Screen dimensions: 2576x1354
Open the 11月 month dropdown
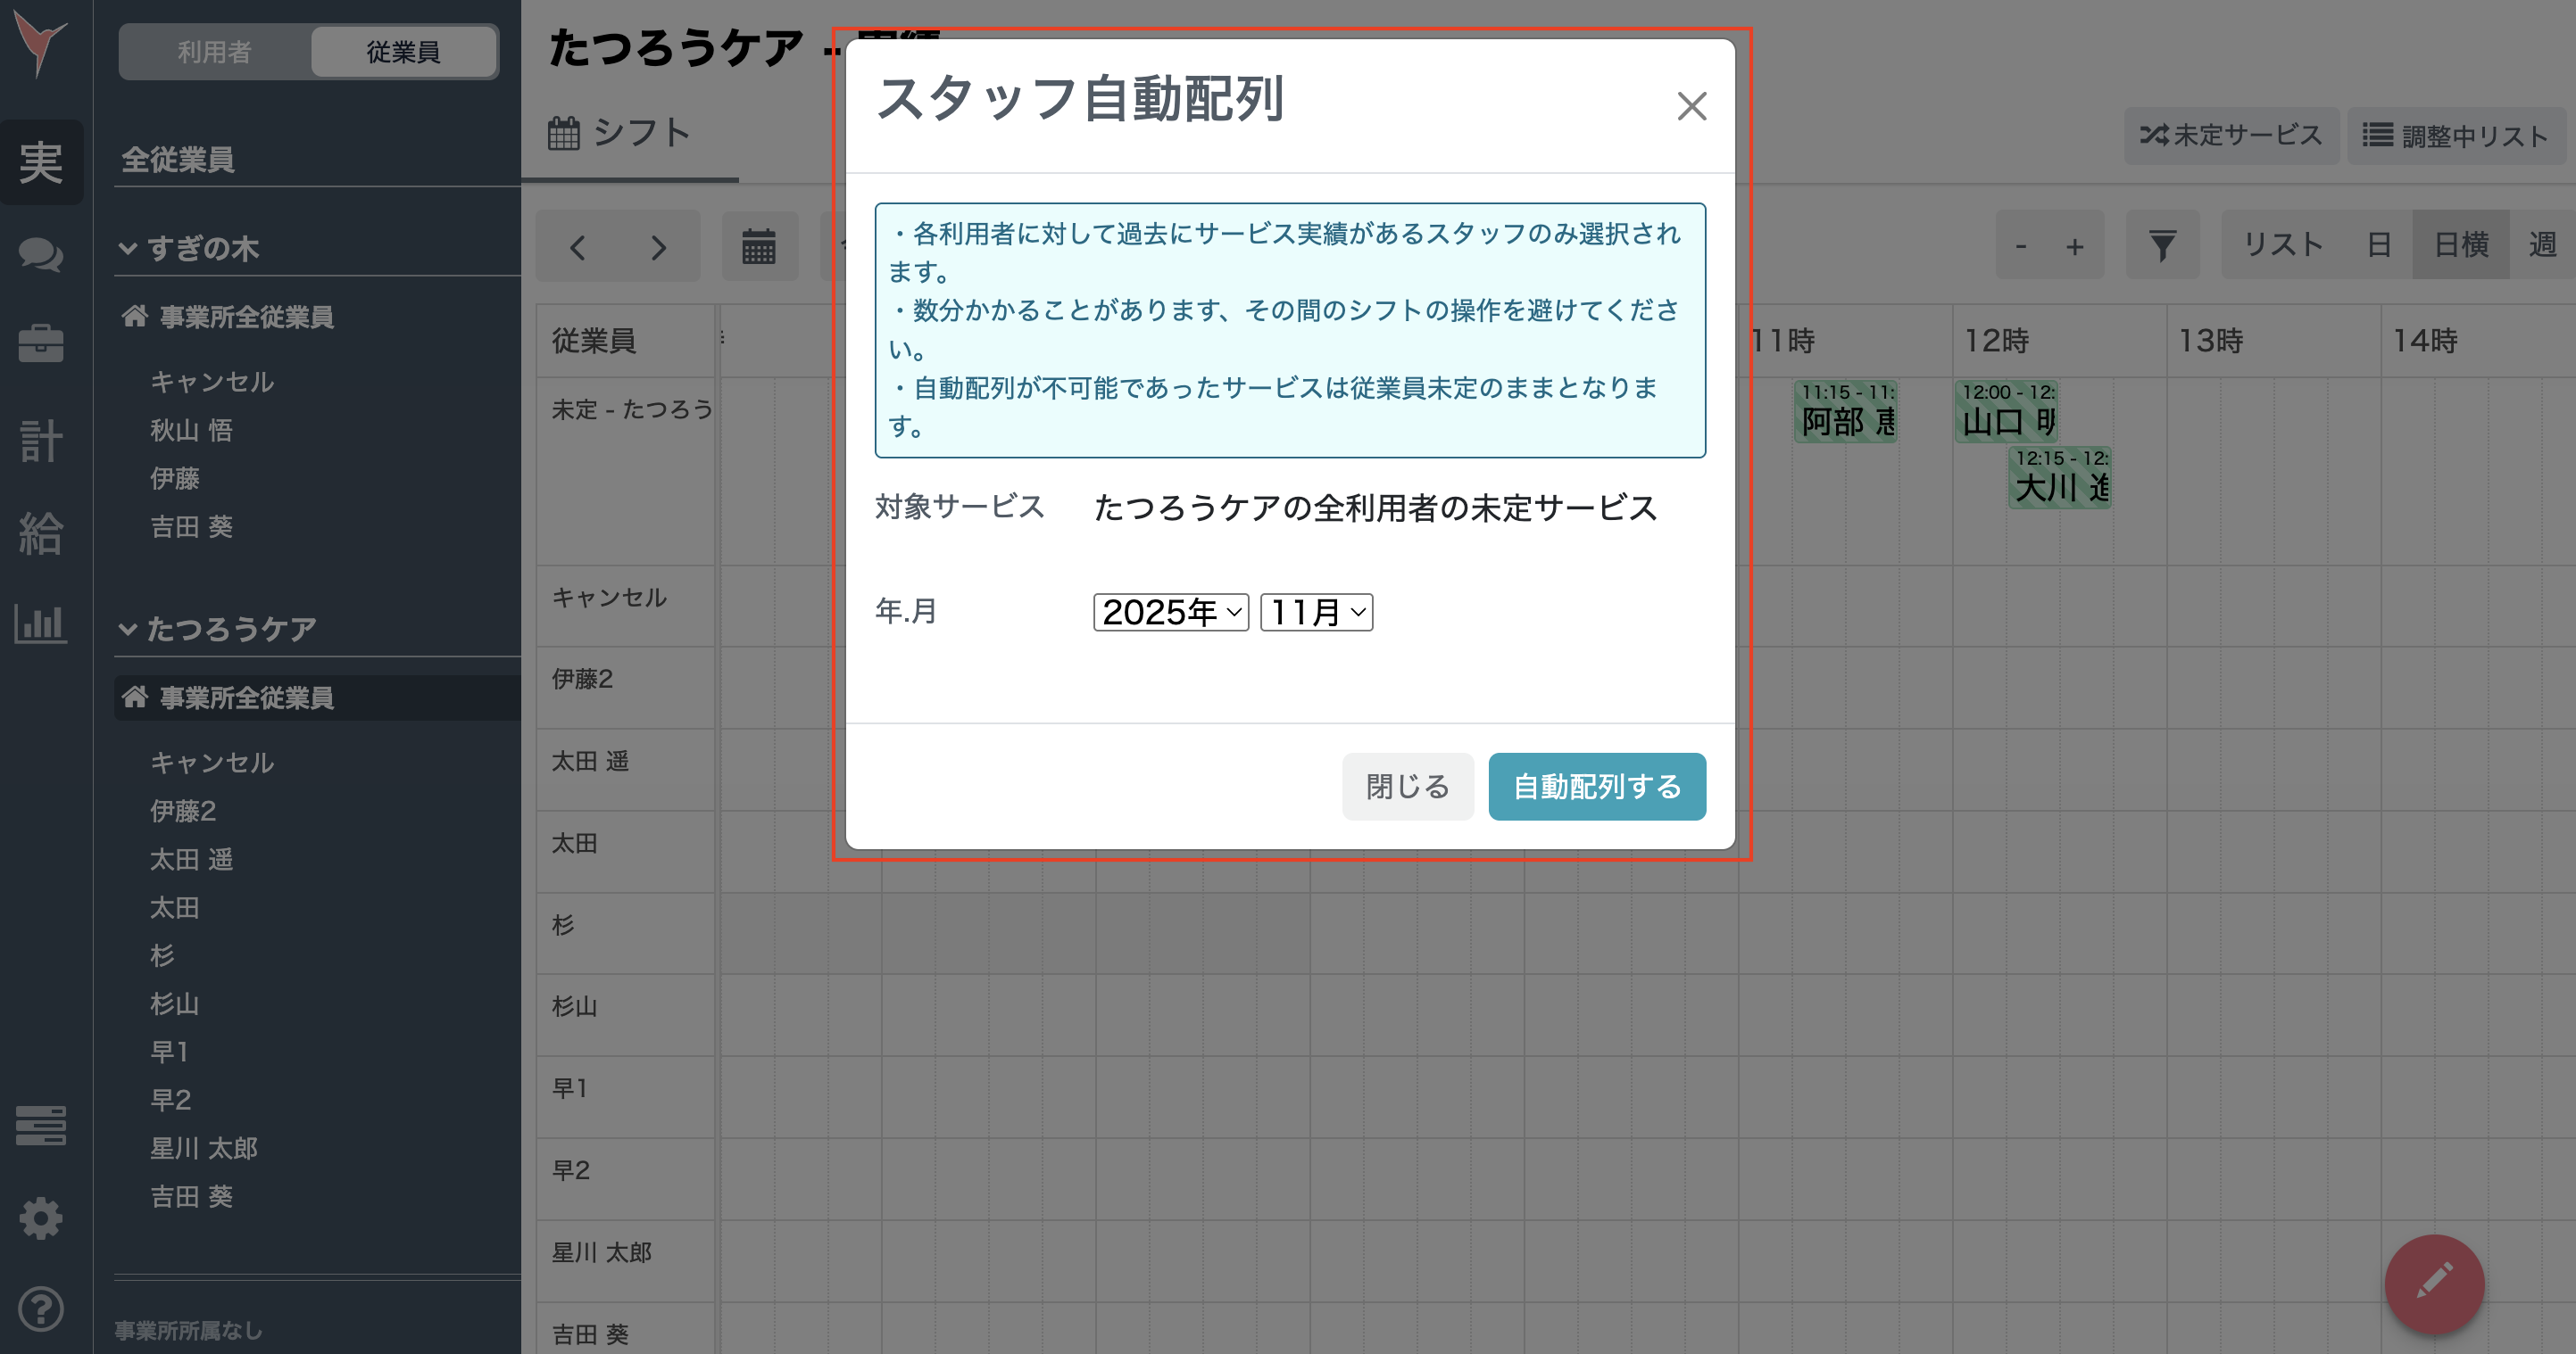pyautogui.click(x=1315, y=613)
